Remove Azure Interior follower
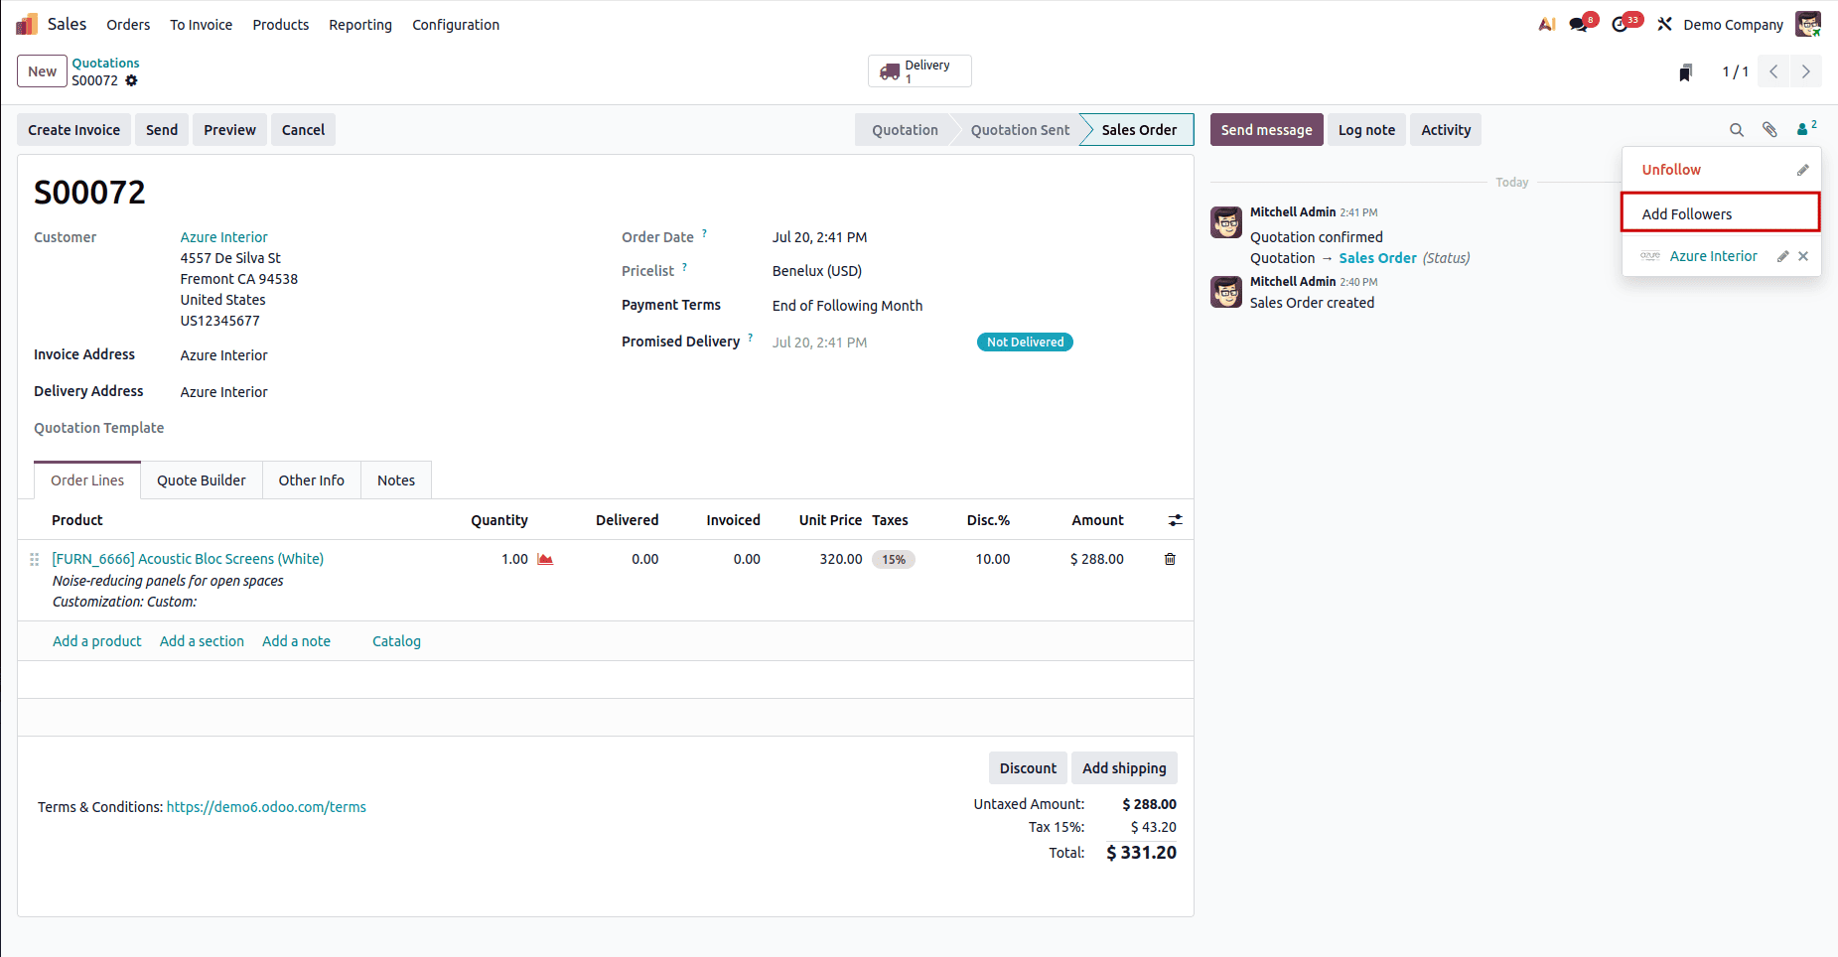Screen dimensions: 1838x957 [1803, 256]
